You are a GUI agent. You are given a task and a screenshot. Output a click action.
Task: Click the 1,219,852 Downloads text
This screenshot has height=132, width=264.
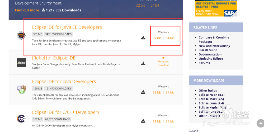[63, 10]
